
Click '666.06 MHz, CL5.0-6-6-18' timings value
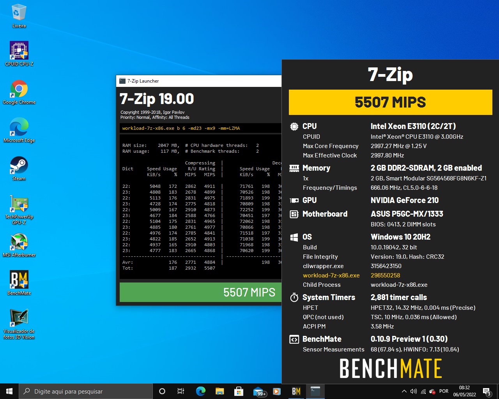404,188
